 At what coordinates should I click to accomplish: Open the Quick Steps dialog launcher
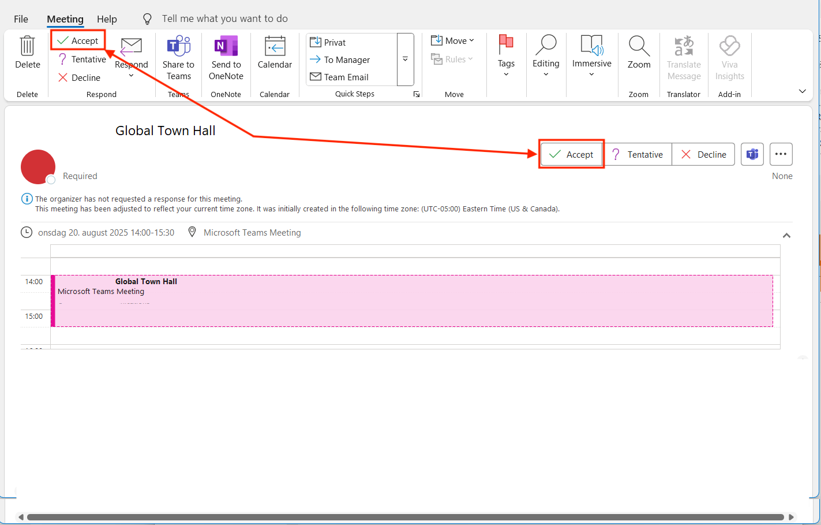pos(417,94)
